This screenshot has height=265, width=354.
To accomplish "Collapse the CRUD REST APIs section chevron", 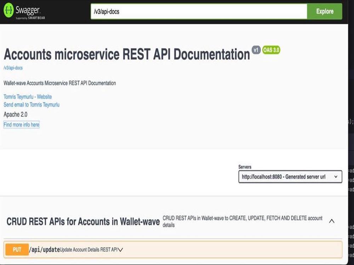I will 331,221.
